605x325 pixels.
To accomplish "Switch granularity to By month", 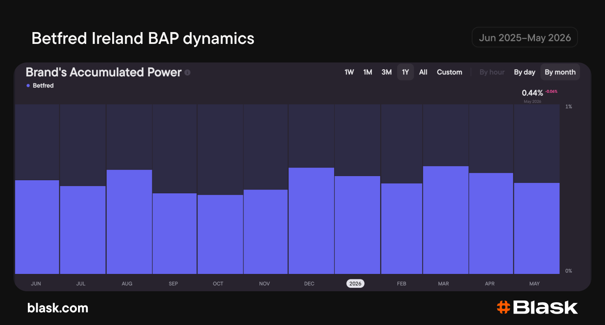I will 560,72.
